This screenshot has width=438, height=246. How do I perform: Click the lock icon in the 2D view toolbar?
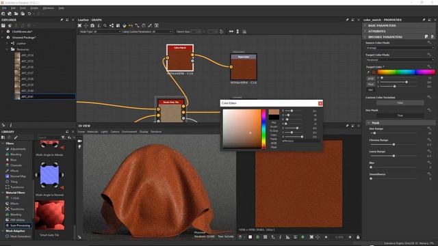358,237
